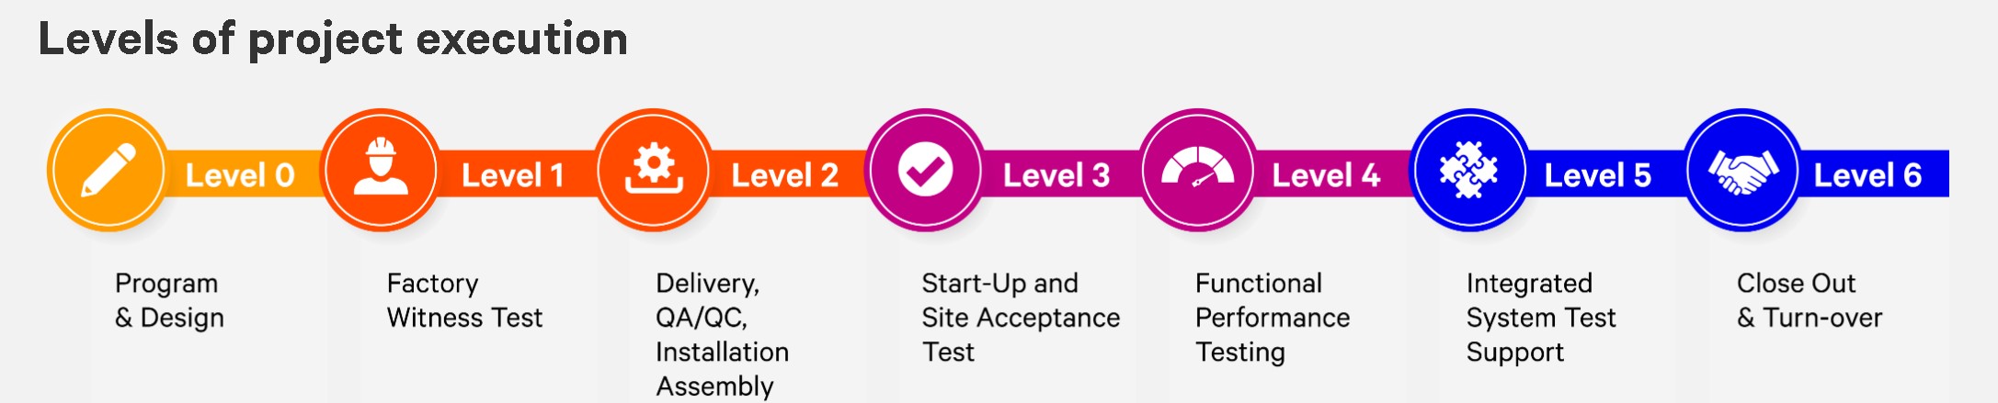Viewport: 1998px width, 403px height.
Task: Click the Program & Design text
Action: (169, 300)
